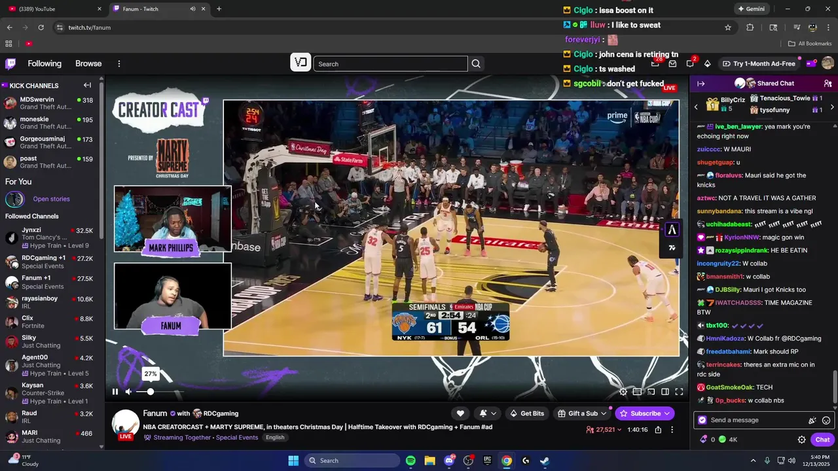Click the English language tag
Viewport: 838px width, 471px height.
pos(275,438)
